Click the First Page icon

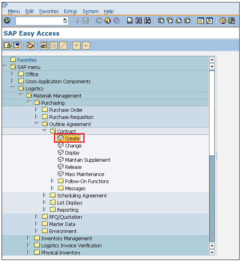(161, 21)
